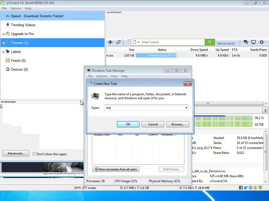Viewport: 269px width, 201px height.
Task: Click Show processes from all users button
Action: coord(116,169)
